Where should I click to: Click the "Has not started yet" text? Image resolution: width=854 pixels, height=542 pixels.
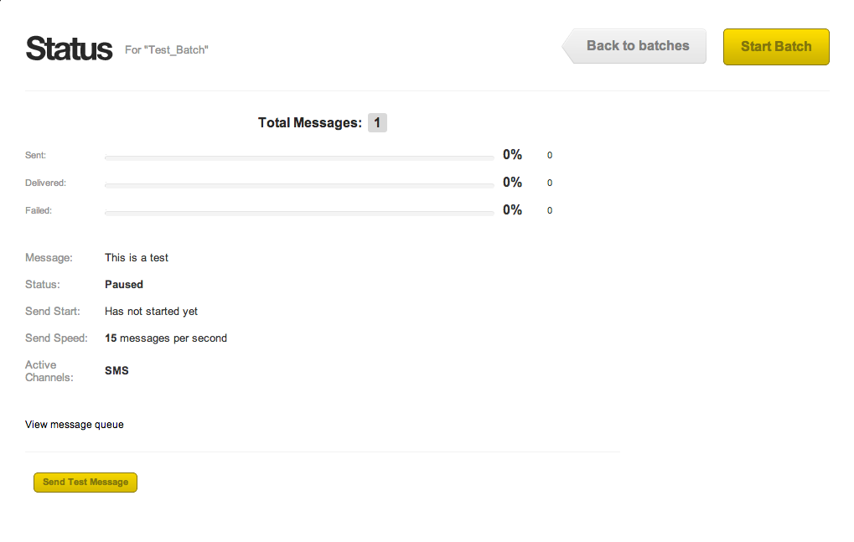pyautogui.click(x=151, y=312)
